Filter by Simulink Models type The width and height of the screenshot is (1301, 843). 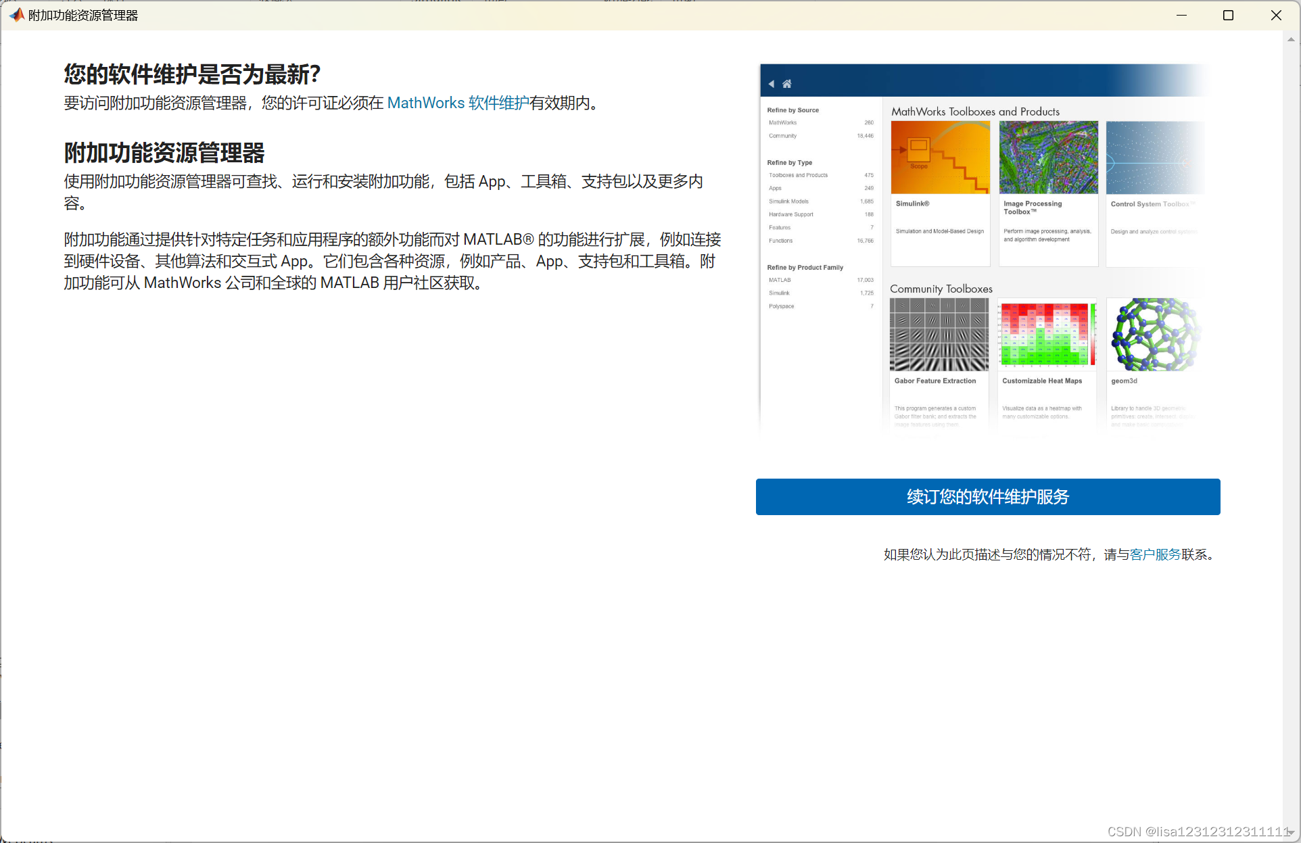click(788, 201)
